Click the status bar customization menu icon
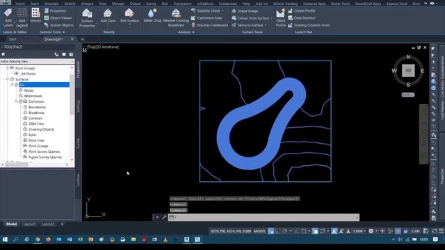Screen dimensions: 445x250 coord(442,231)
